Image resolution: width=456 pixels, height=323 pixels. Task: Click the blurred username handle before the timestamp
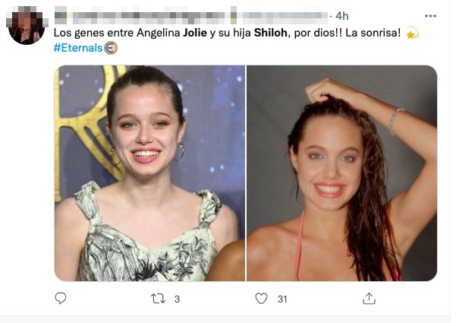(x=279, y=15)
